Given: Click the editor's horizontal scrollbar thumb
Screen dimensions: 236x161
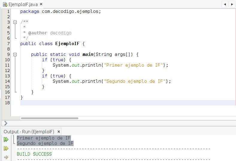Looking at the screenshot, I should tap(49, 118).
